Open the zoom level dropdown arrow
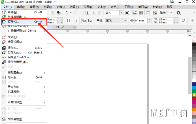This screenshot has width=196, height=124. point(121,13)
